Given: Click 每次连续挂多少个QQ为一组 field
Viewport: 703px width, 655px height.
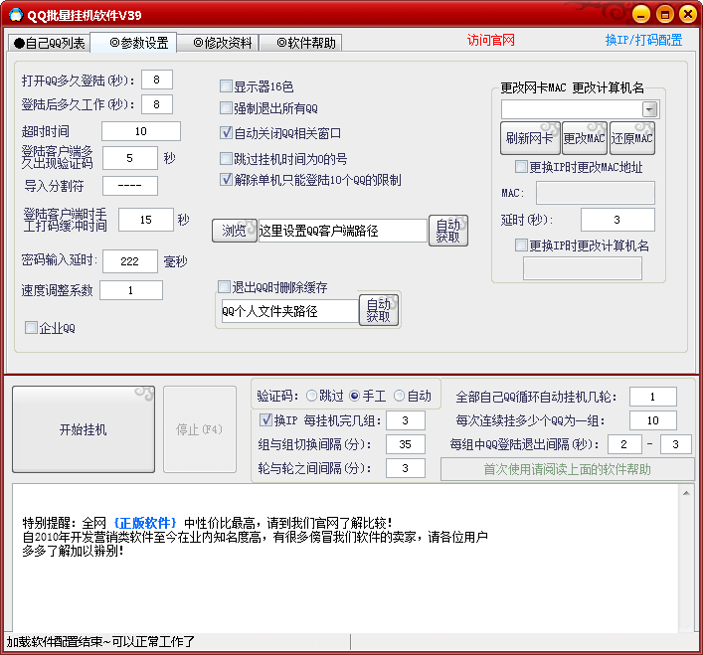Looking at the screenshot, I should (x=652, y=420).
